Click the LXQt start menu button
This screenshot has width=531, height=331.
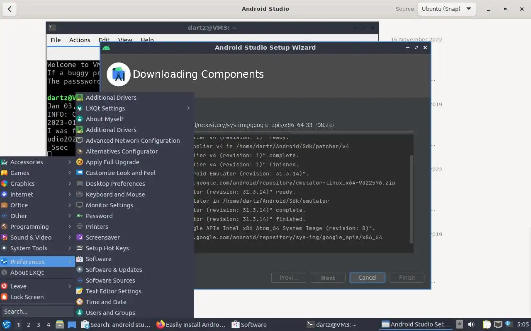(7, 324)
